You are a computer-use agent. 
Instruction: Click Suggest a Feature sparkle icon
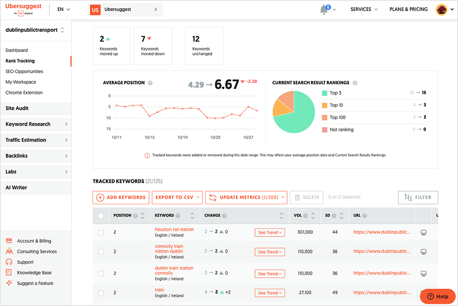[9, 283]
